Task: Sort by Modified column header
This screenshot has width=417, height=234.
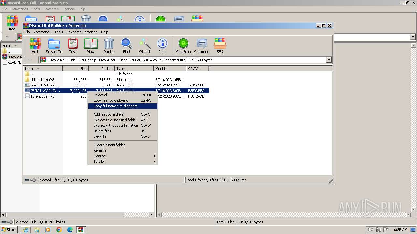Action: pos(170,68)
